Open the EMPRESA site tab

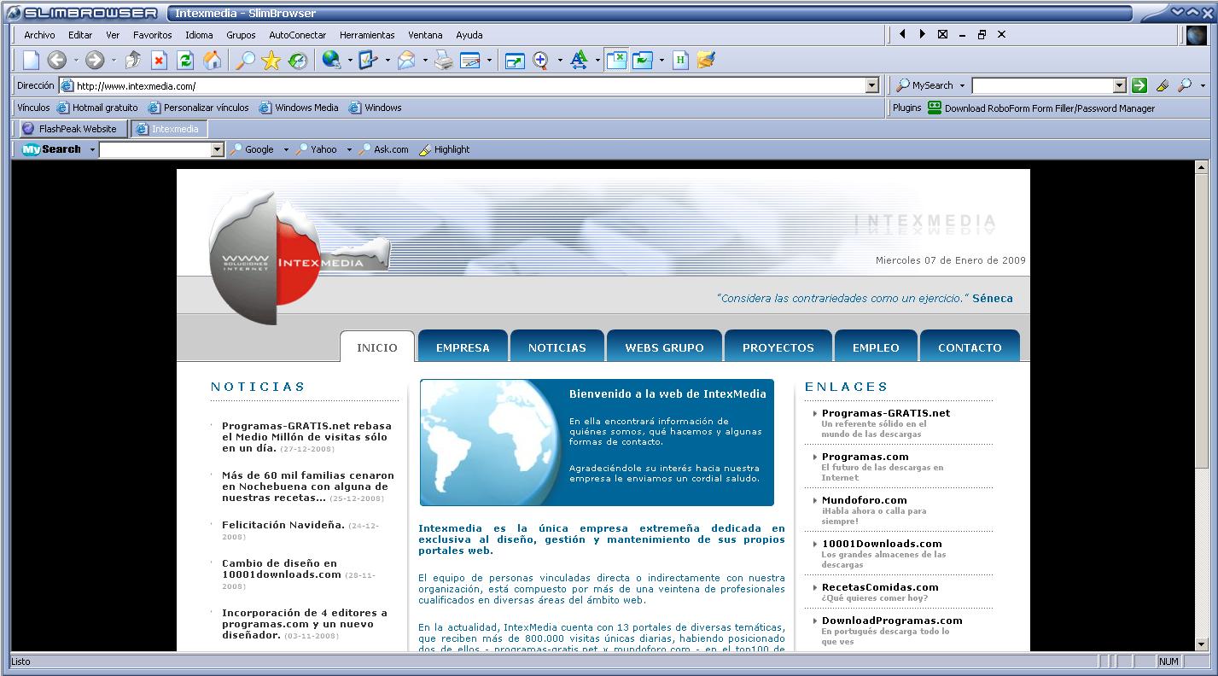463,347
